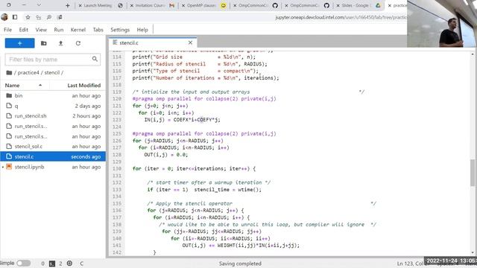Click the Saving completed status message
The height and width of the screenshot is (268, 477).
click(x=240, y=264)
